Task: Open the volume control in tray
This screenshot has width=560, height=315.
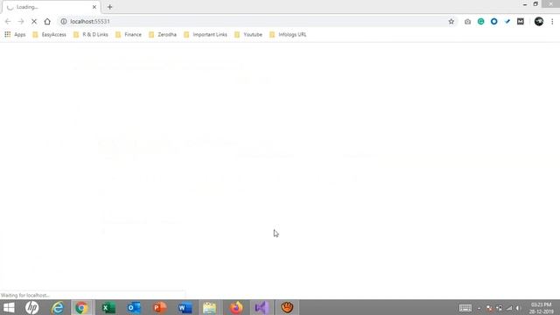Action: click(x=518, y=308)
